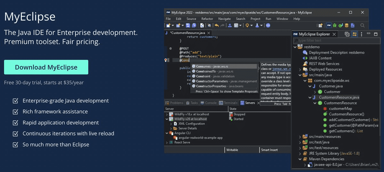
Task: Click the Save All toolbar icon
Action: 194,25
